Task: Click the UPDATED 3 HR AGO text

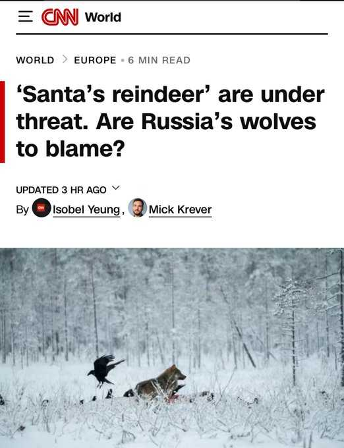Action: pyautogui.click(x=61, y=190)
